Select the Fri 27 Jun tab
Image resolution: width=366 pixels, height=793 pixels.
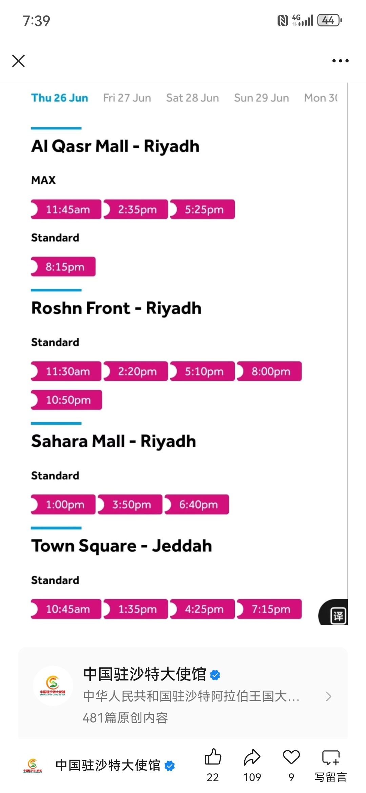coord(127,98)
